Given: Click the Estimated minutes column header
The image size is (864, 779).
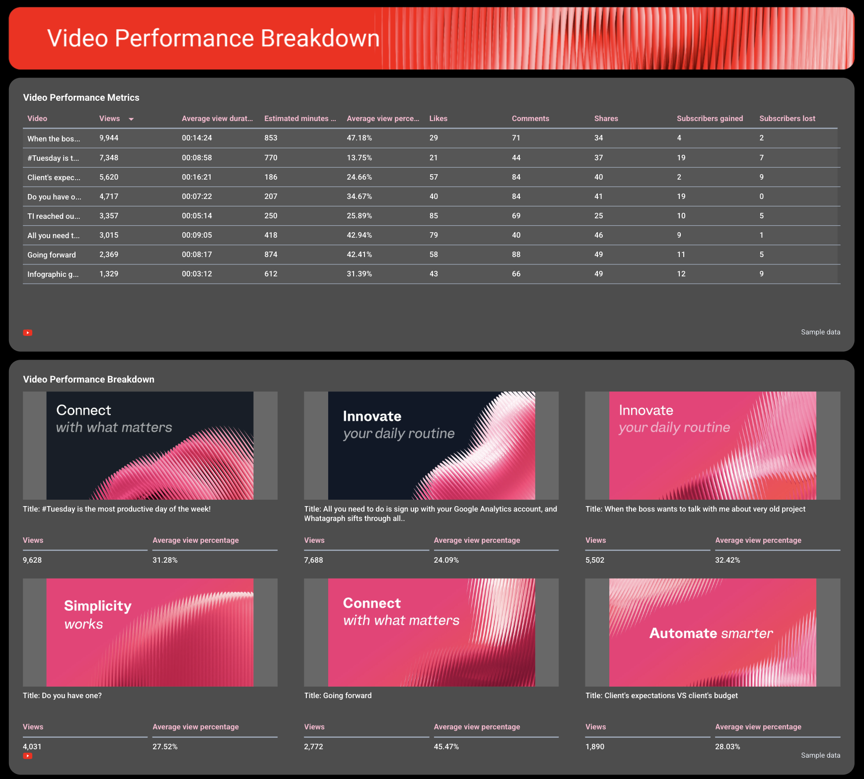Looking at the screenshot, I should click(x=299, y=119).
